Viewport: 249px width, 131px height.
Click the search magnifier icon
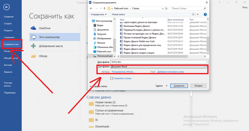(205, 9)
